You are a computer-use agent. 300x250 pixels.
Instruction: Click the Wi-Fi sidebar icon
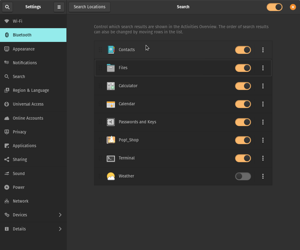point(7,21)
